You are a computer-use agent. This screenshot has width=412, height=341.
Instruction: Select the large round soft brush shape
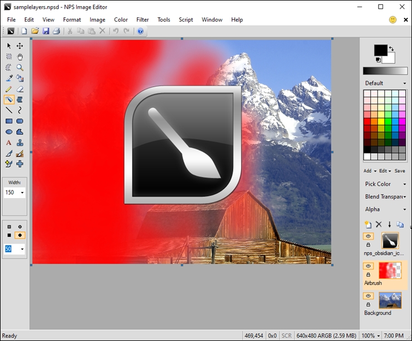click(19, 235)
